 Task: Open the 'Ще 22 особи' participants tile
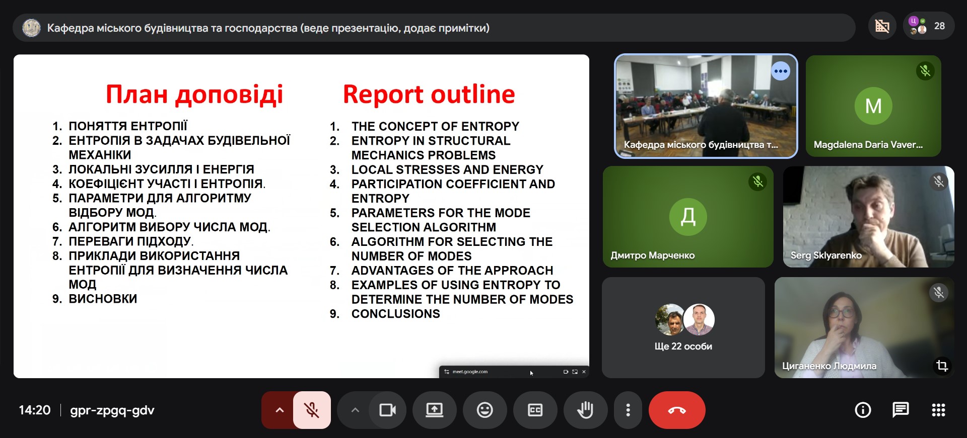[683, 327]
